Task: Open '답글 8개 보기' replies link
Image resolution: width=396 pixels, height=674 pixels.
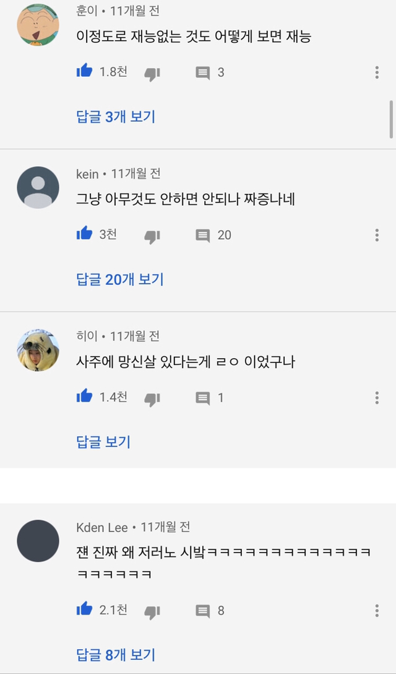Action: coord(116,654)
